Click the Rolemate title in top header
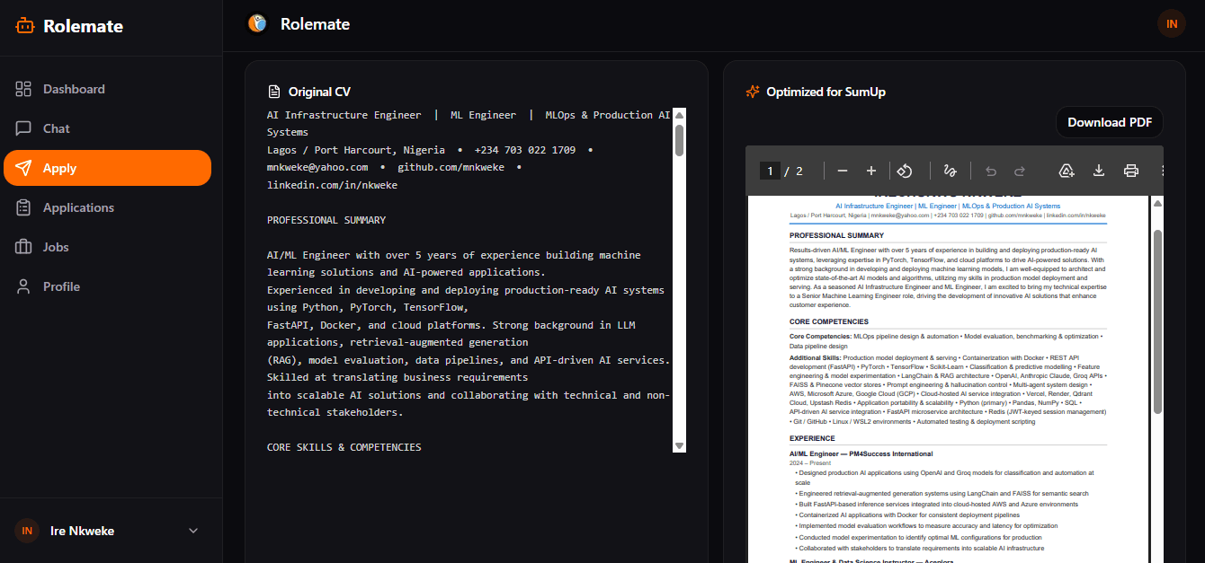This screenshot has height=563, width=1205. coord(315,24)
